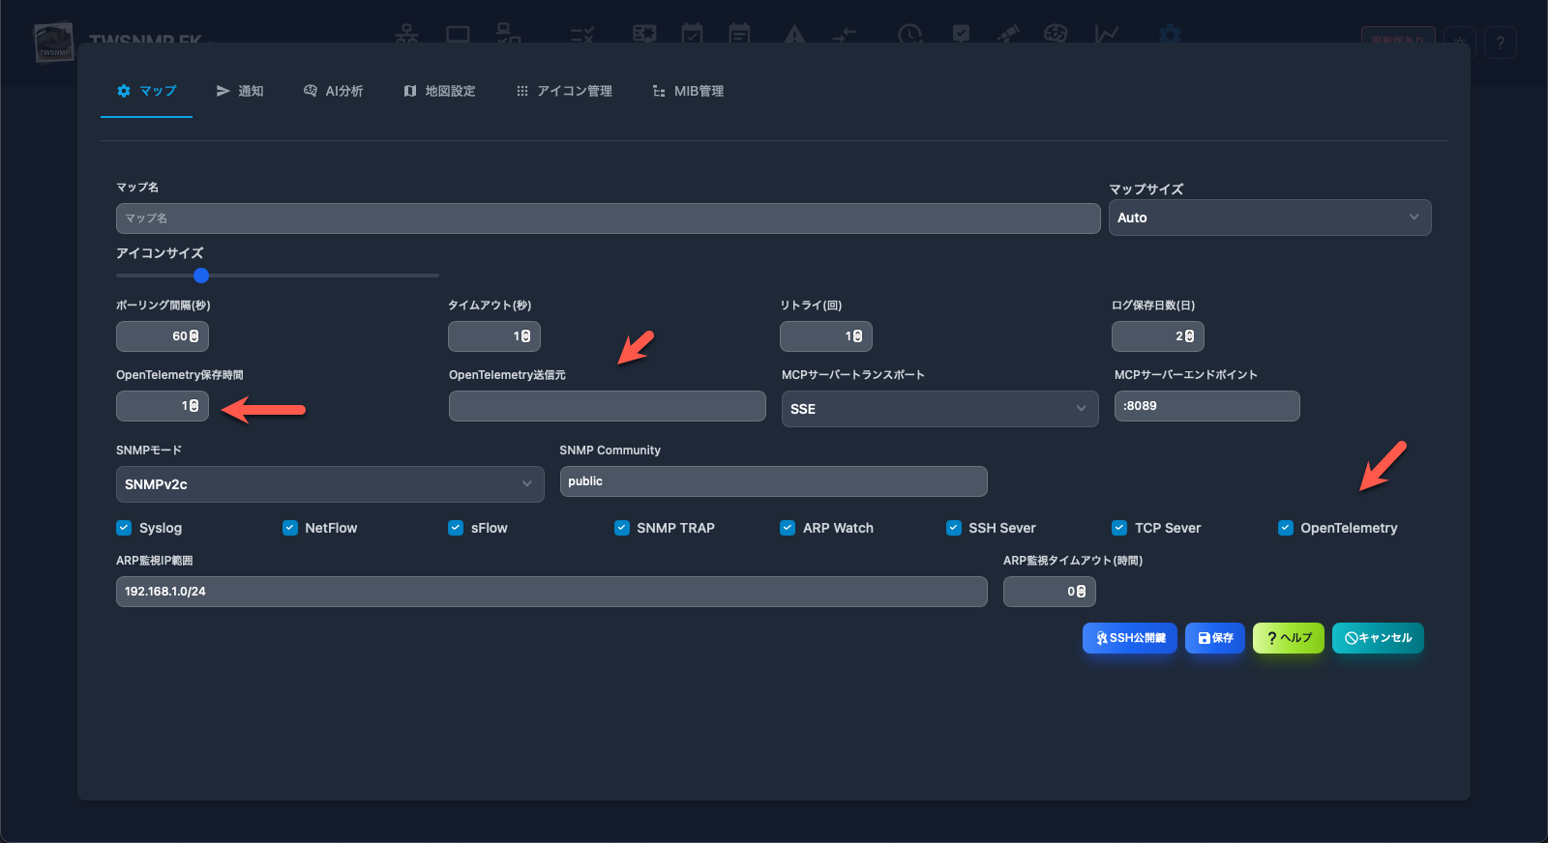Open the 地図設定 tab

[x=439, y=91]
